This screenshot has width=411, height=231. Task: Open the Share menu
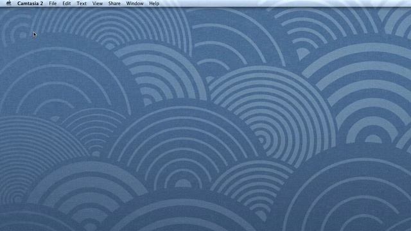click(114, 3)
